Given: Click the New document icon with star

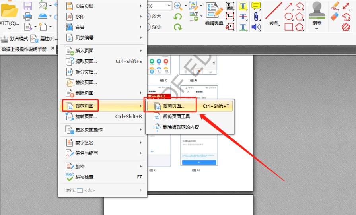Looking at the screenshot, I should click(x=43, y=27).
